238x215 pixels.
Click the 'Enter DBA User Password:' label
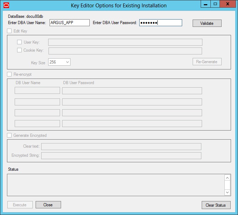click(x=115, y=23)
